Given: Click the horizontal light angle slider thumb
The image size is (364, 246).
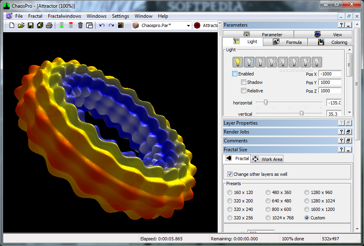Looking at the screenshot, I should click(x=266, y=102).
